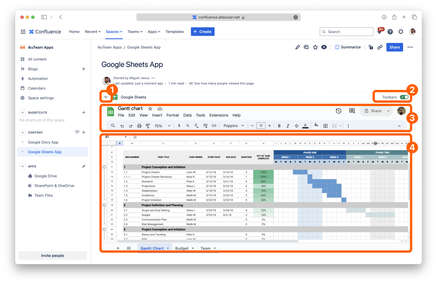Open Sheets Insert menu

click(x=157, y=115)
